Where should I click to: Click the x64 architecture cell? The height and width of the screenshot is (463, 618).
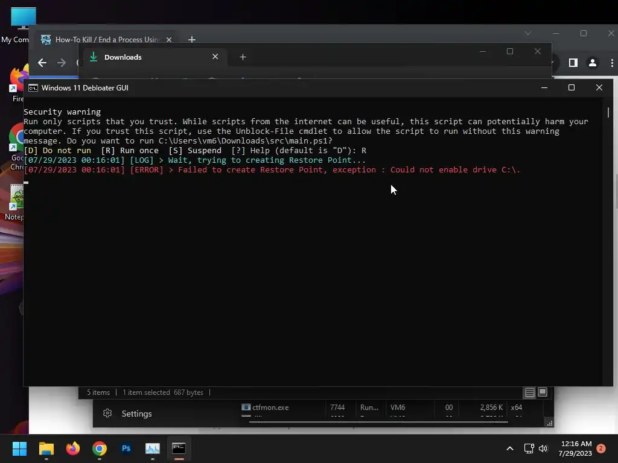pyautogui.click(x=517, y=408)
